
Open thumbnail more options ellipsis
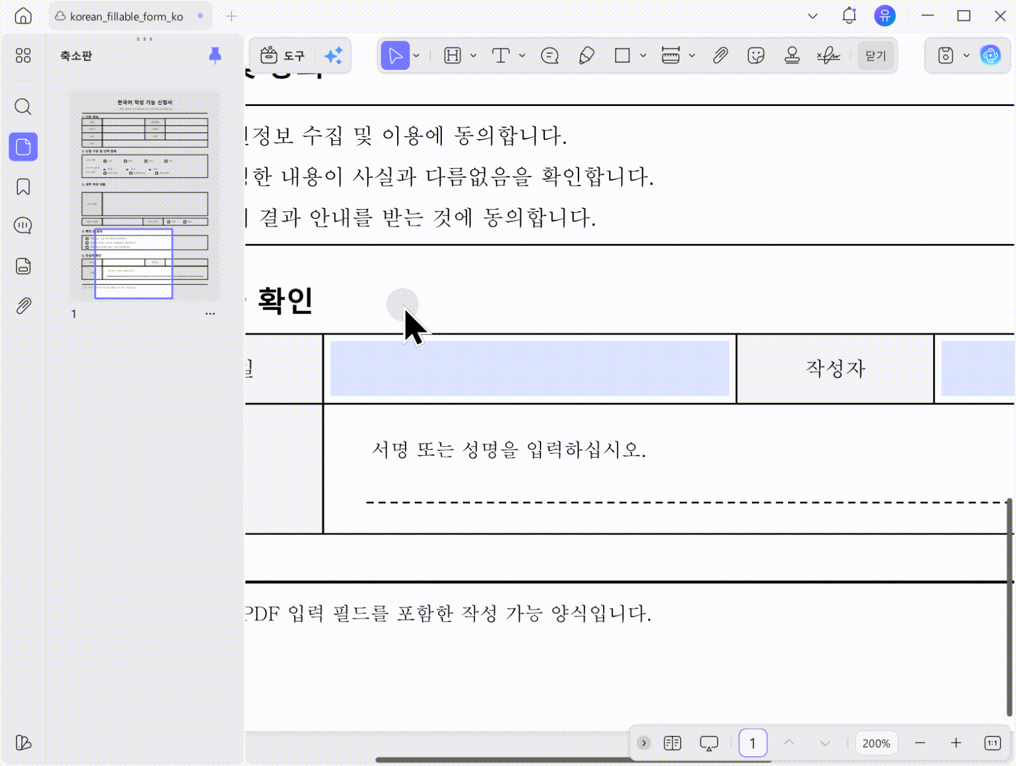pyautogui.click(x=210, y=314)
